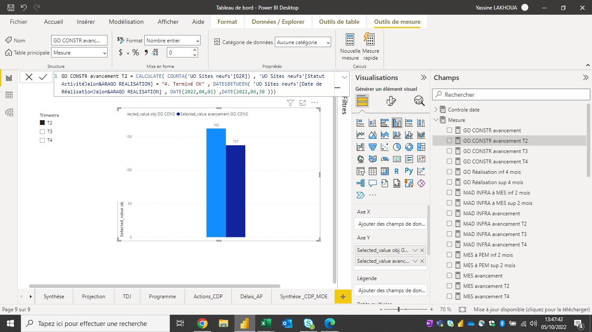Select the Python visual icon
Image resolution: width=592 pixels, height=332 pixels.
point(409,171)
